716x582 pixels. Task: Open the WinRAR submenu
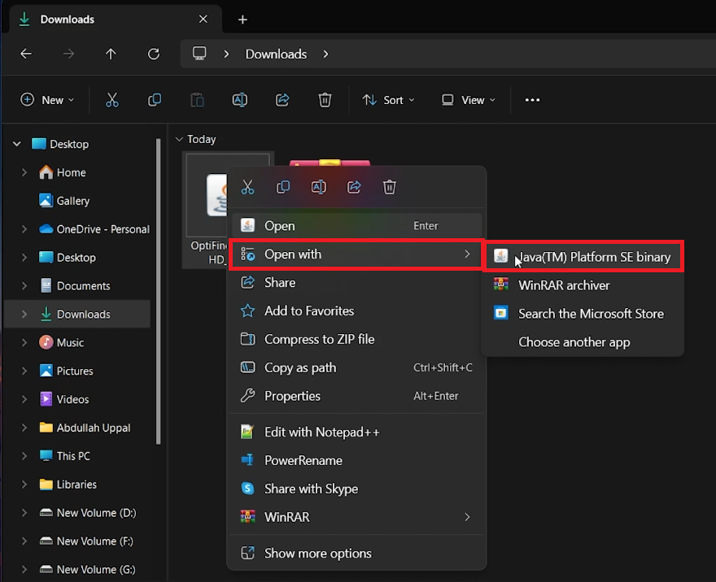tap(356, 517)
